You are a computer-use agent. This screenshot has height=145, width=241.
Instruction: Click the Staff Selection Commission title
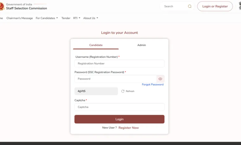27,8
